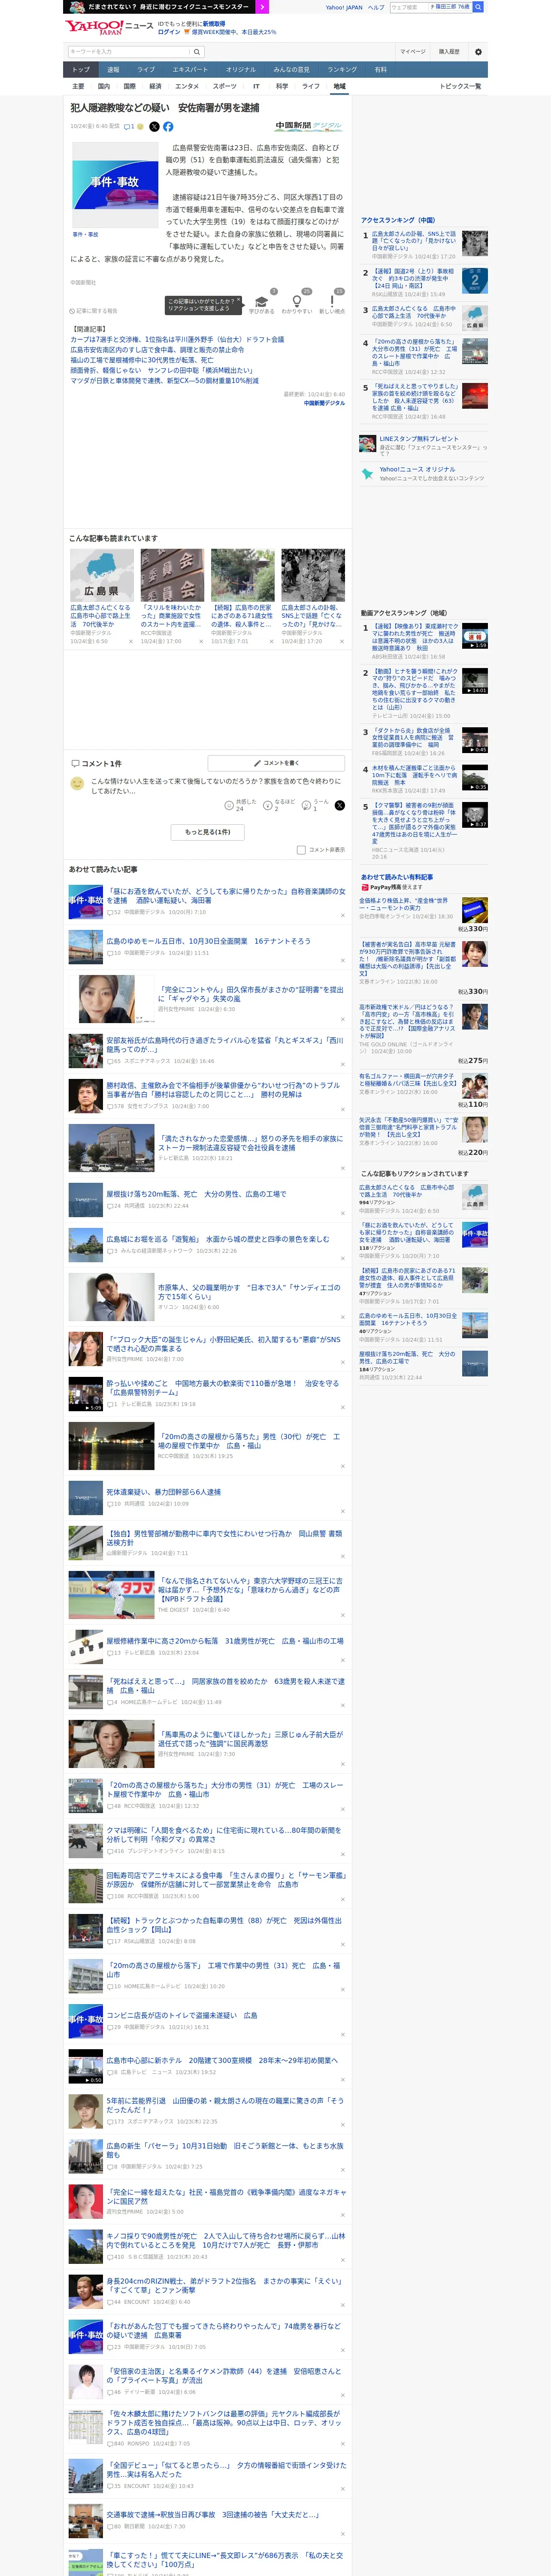The height and width of the screenshot is (2576, 551).
Task: Click the ログイン link
Action: 169,32
